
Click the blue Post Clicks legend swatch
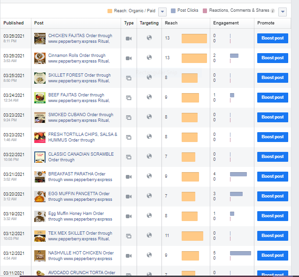point(173,11)
